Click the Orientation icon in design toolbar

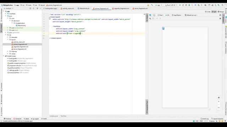click(x=154, y=15)
